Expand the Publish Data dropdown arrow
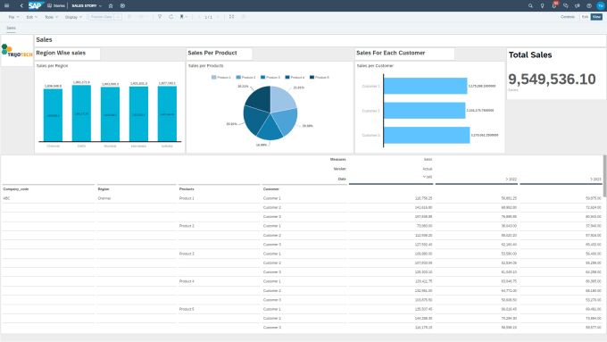 [118, 17]
